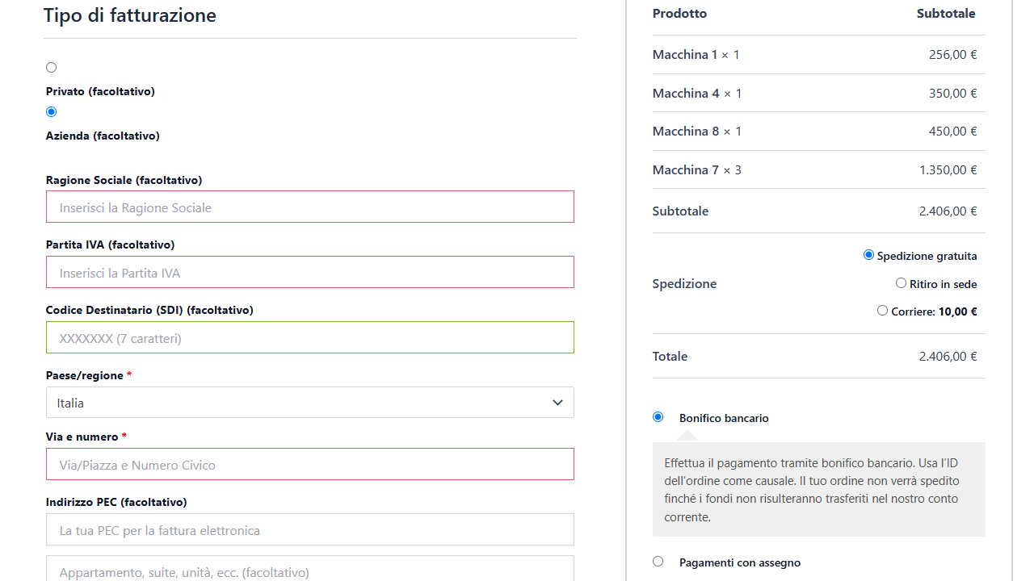Select Pagamenti con assegno payment method
This screenshot has height=581, width=1034.
coord(658,562)
